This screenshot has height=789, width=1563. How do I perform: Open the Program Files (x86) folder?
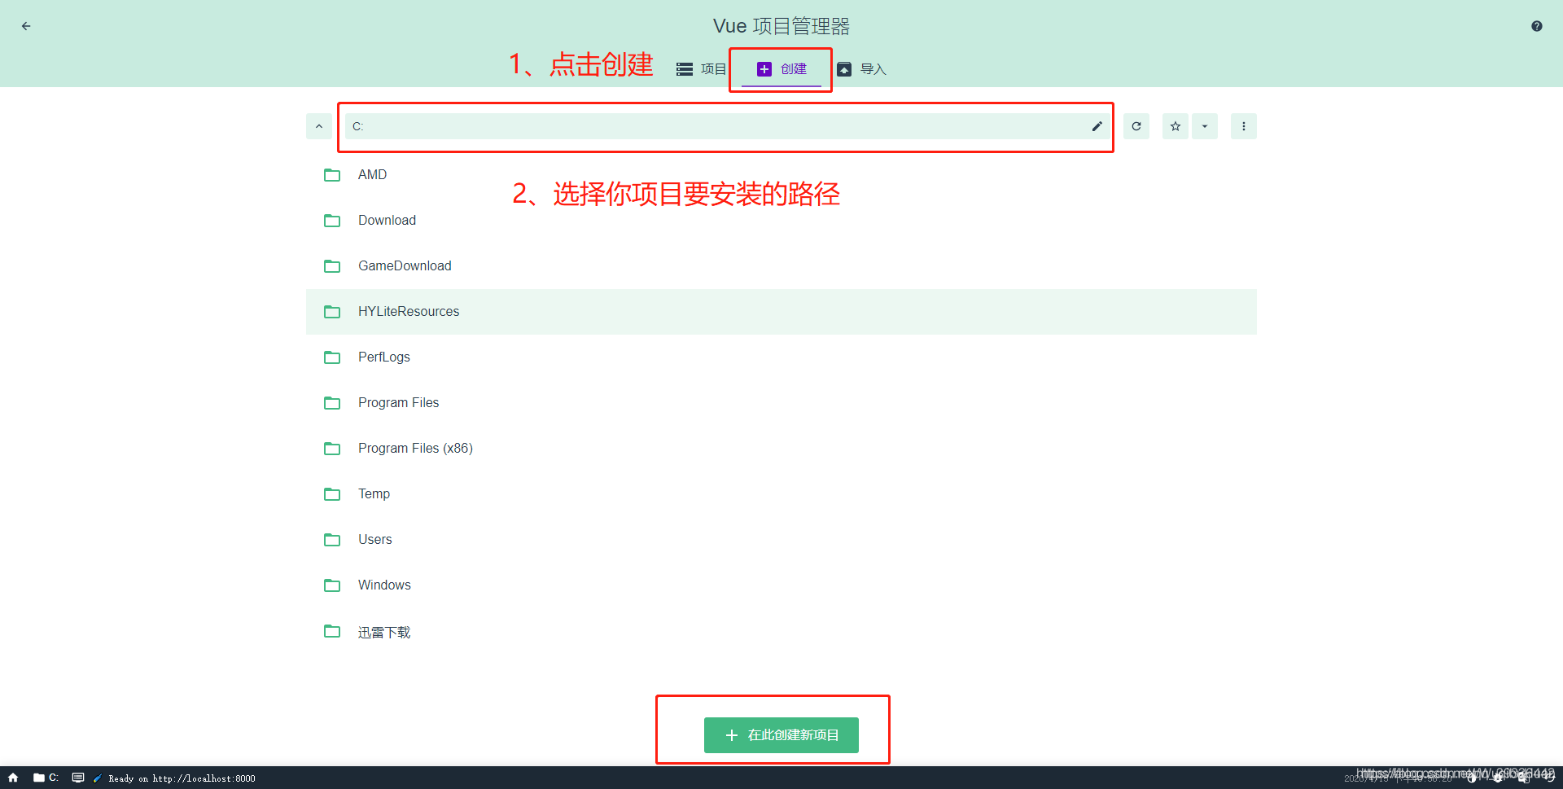tap(781, 449)
